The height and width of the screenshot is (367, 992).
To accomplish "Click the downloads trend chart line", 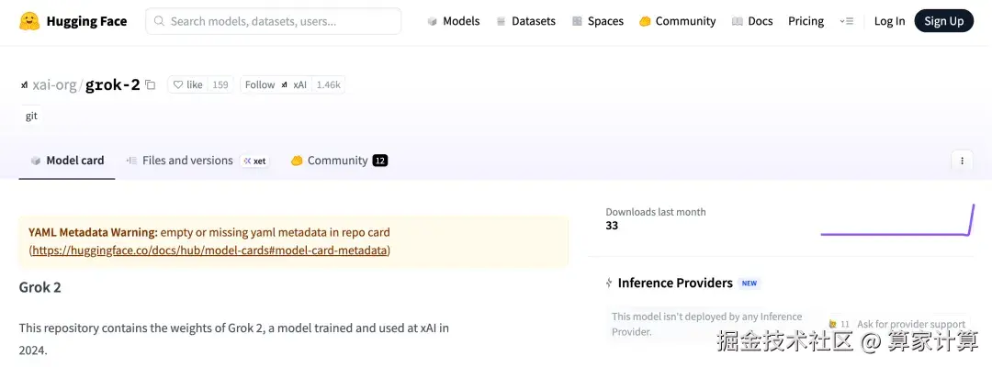I will pyautogui.click(x=896, y=233).
